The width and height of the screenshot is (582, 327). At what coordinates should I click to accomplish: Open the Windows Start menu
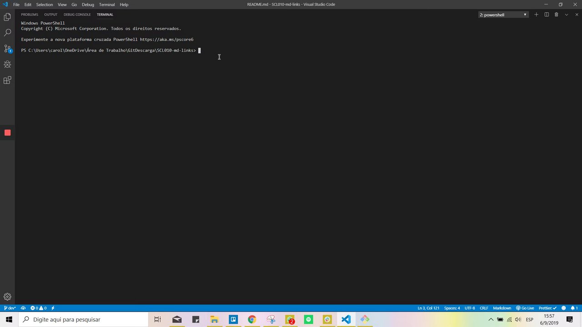(x=9, y=319)
